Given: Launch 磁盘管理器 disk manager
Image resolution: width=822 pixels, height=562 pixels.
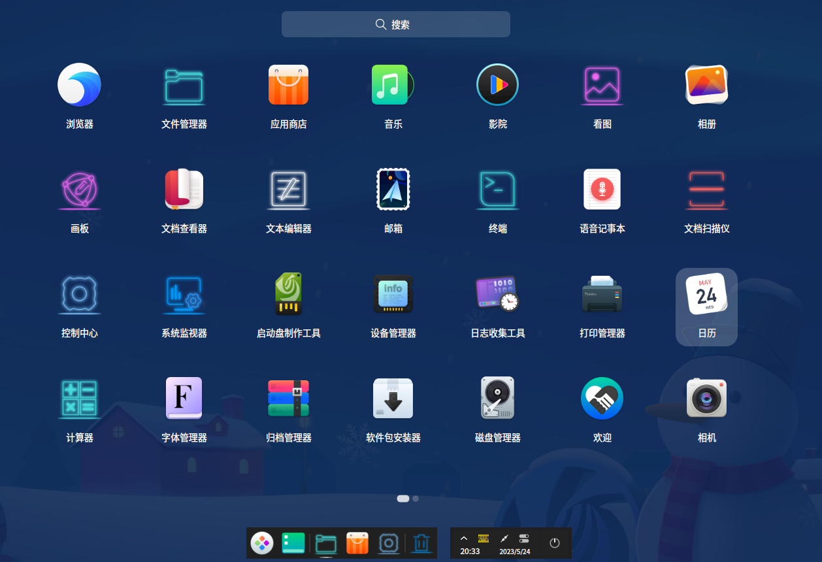Looking at the screenshot, I should (498, 398).
